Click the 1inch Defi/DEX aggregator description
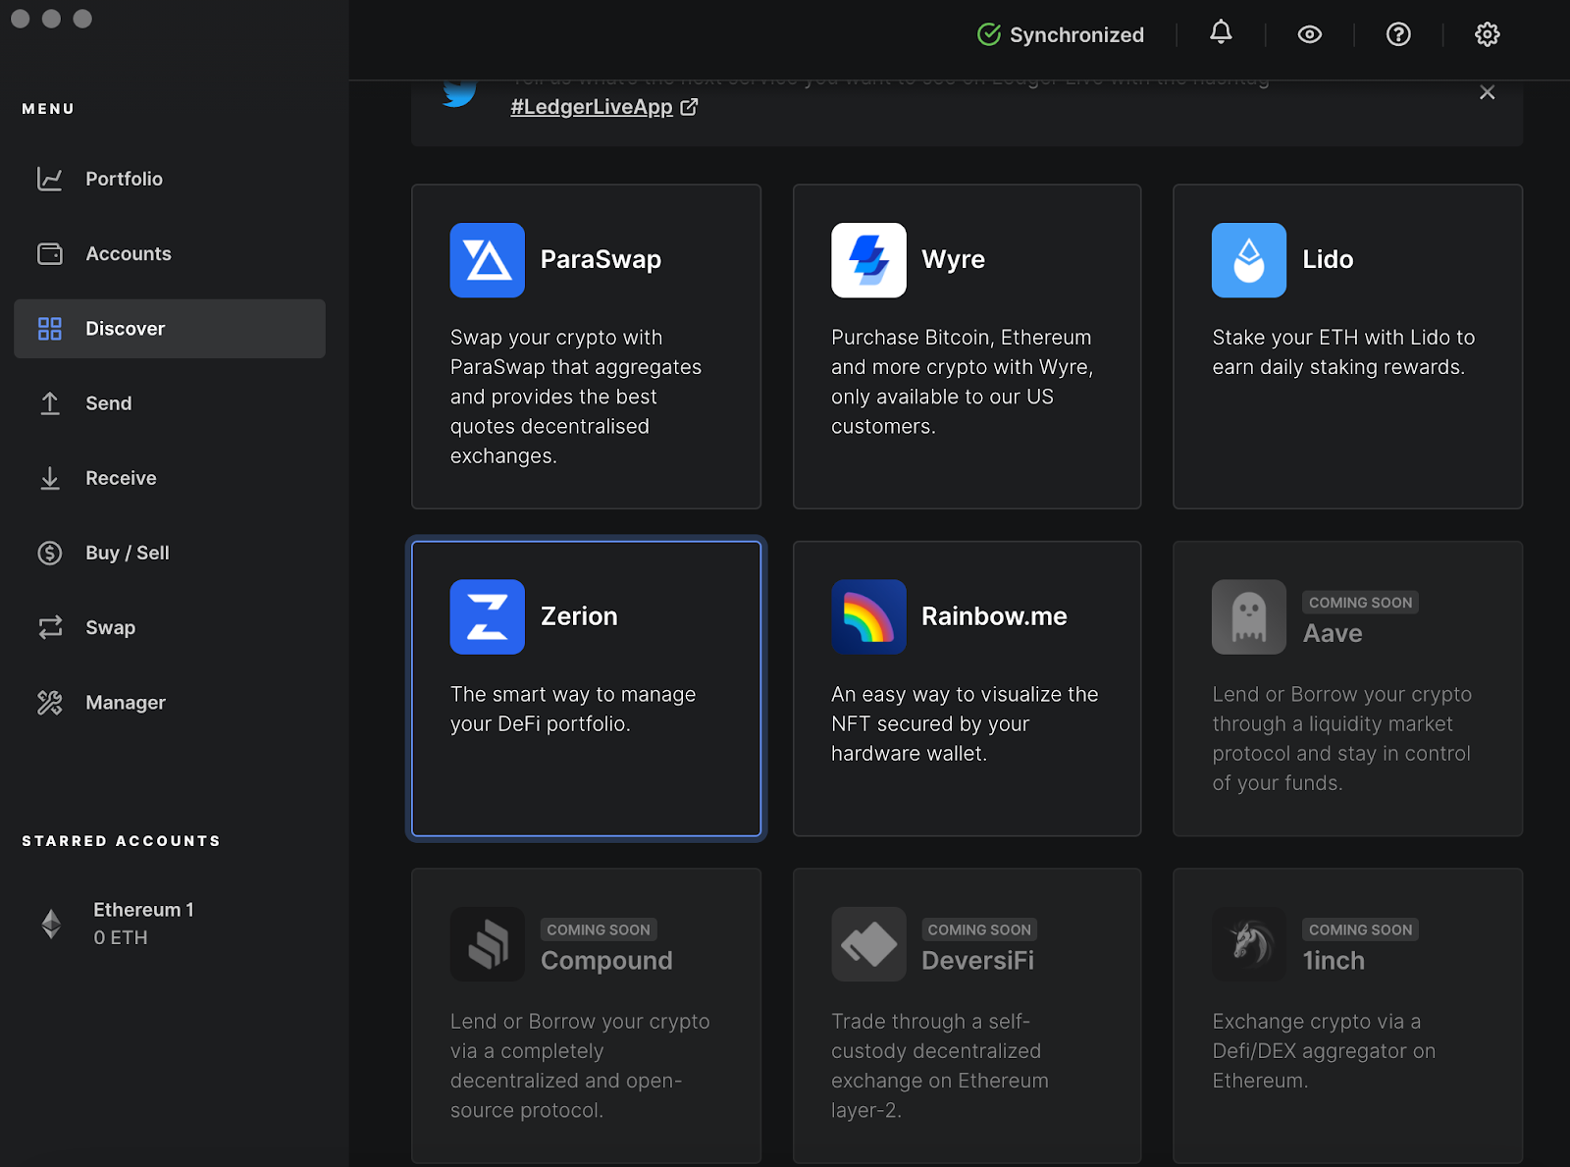The height and width of the screenshot is (1167, 1570). coord(1324,1051)
